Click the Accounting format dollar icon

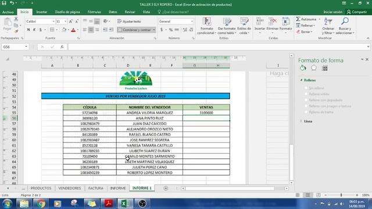(162, 30)
